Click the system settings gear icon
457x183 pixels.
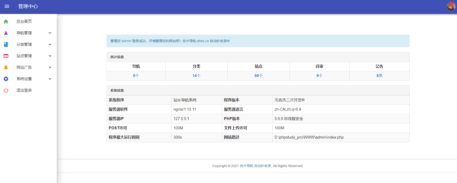[x=6, y=79]
